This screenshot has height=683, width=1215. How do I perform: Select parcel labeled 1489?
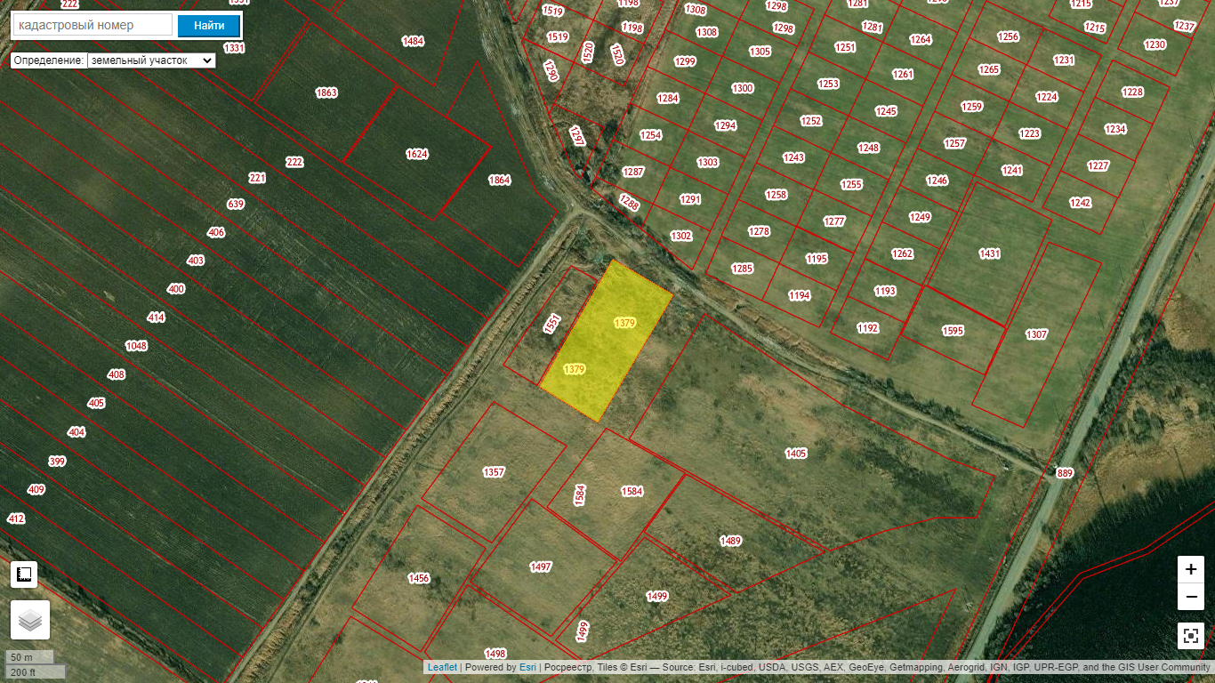pyautogui.click(x=730, y=541)
